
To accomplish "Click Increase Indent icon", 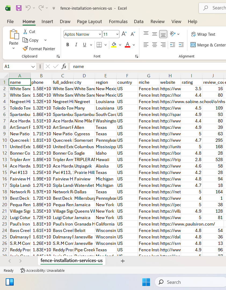I will pos(181,45).
